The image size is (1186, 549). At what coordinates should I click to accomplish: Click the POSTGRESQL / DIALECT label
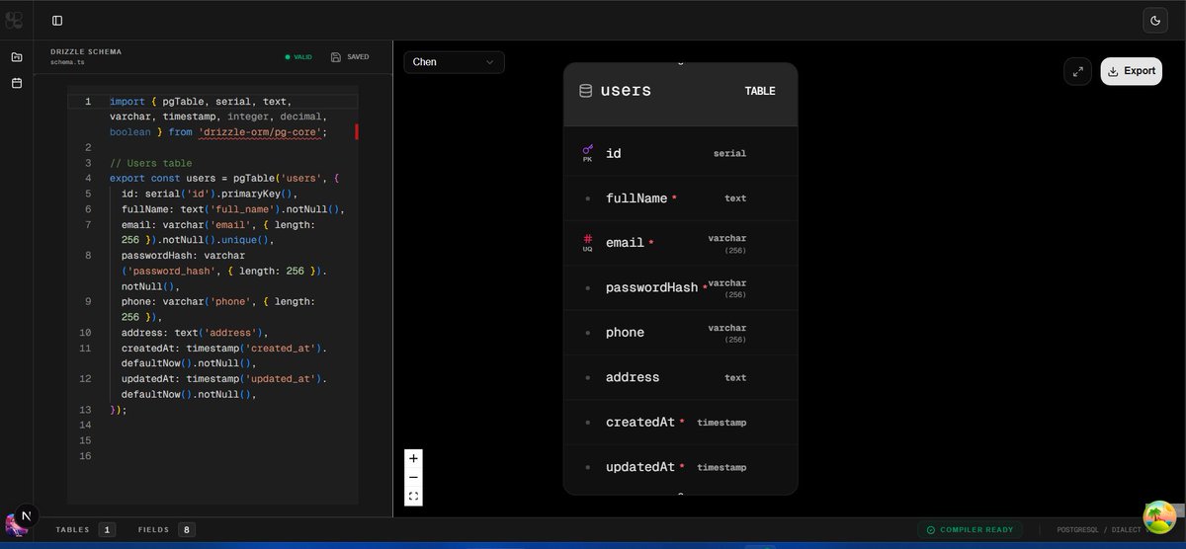click(1099, 530)
